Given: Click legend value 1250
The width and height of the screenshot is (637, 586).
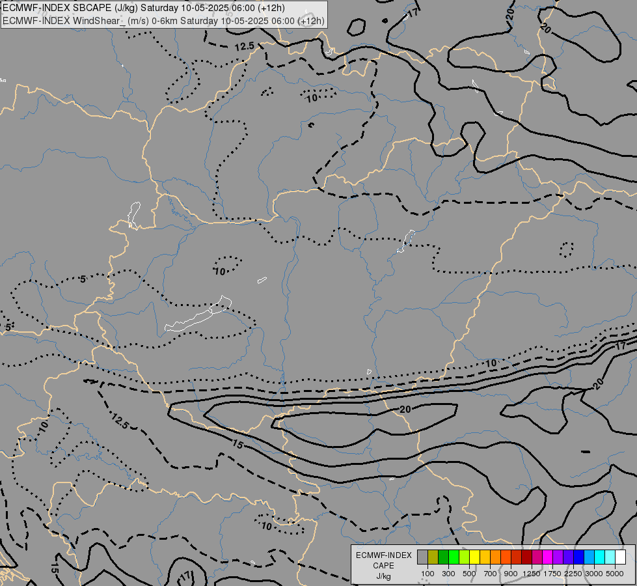Looking at the screenshot, I should click(532, 574).
